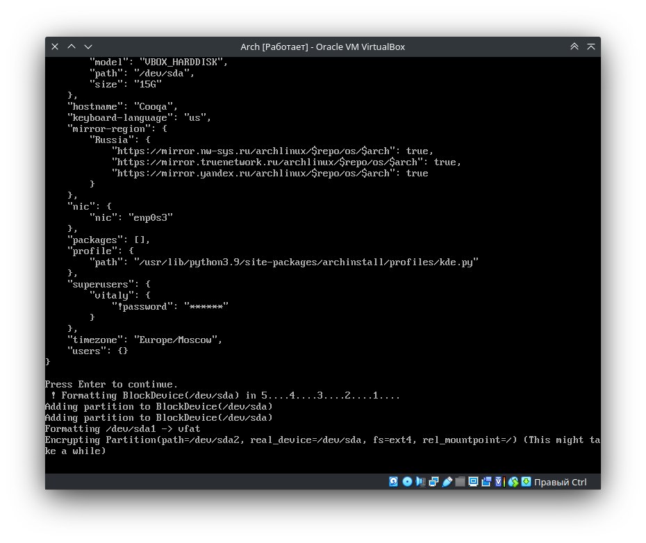Click the "size": "15G" line
The height and width of the screenshot is (543, 646).
pyautogui.click(x=126, y=85)
